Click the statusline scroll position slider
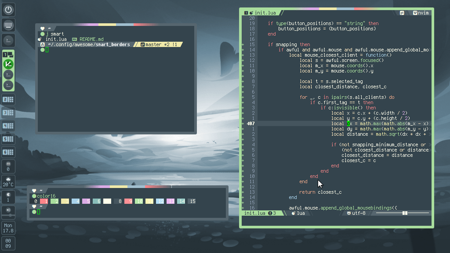450x253 pixels. click(404, 213)
